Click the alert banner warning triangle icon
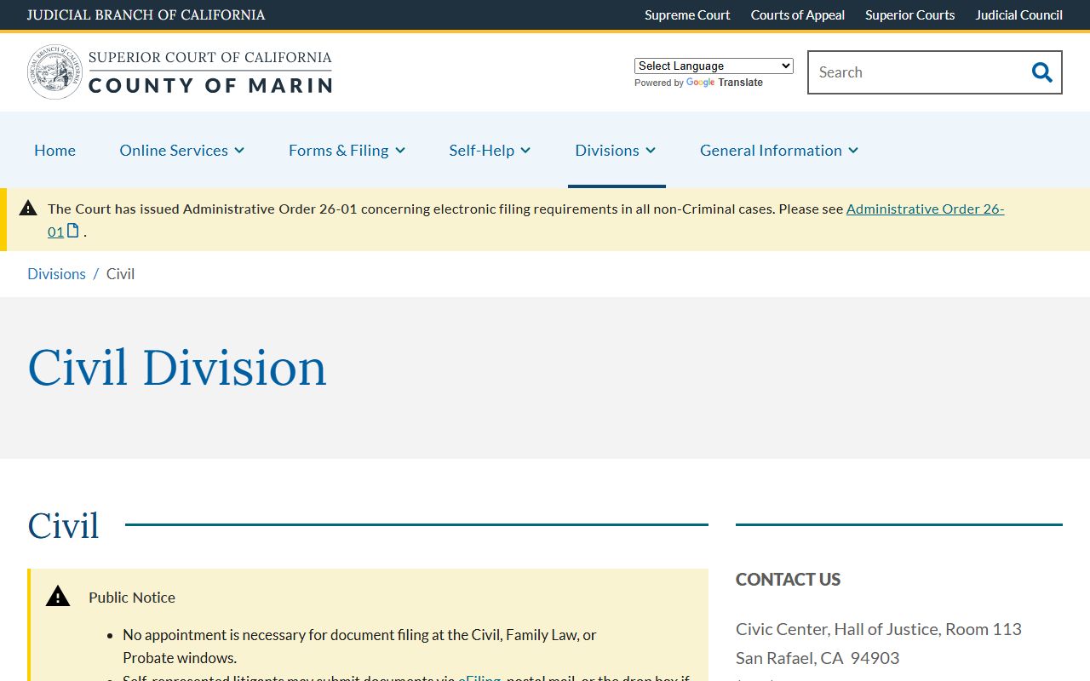This screenshot has height=681, width=1090. point(28,208)
